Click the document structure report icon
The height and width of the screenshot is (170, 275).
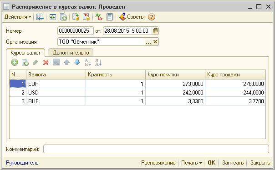pos(110,17)
